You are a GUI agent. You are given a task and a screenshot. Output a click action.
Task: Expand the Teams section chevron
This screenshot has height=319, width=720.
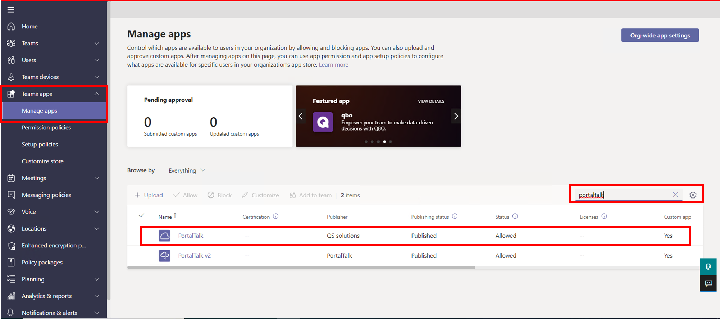pos(97,43)
